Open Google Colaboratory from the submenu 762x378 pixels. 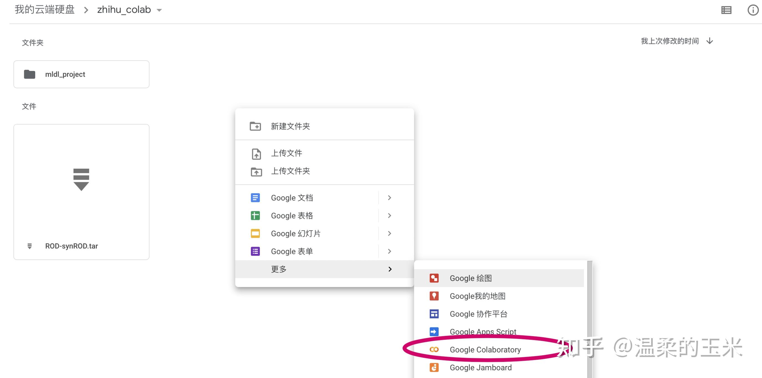point(485,350)
